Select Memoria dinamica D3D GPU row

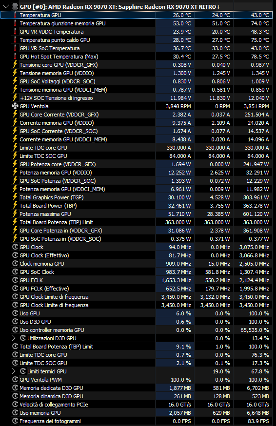tap(137, 396)
